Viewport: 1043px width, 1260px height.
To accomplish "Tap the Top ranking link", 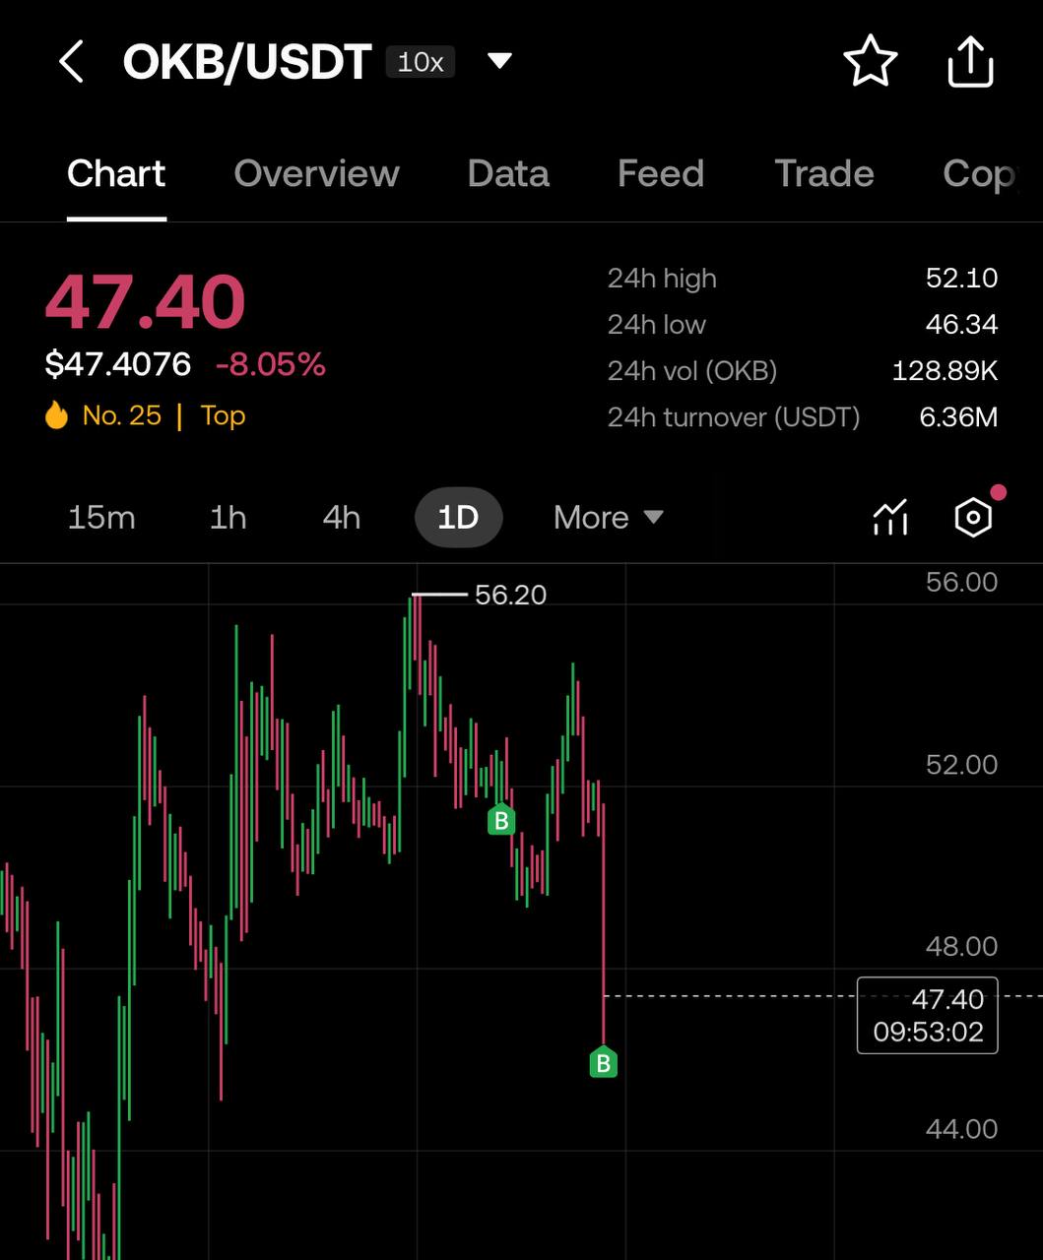I will 223,415.
